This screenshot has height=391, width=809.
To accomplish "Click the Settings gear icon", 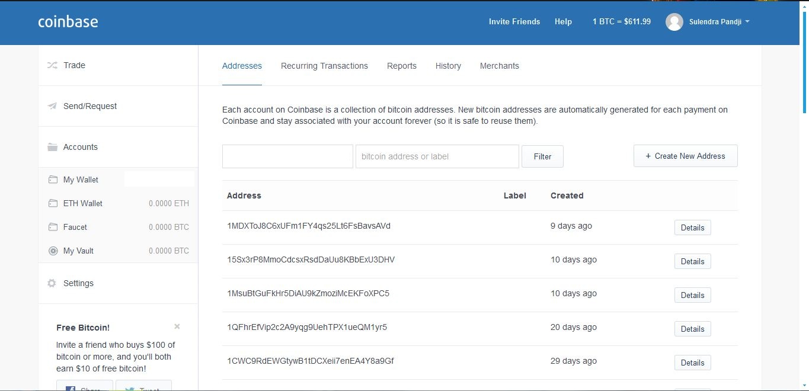I will point(52,283).
